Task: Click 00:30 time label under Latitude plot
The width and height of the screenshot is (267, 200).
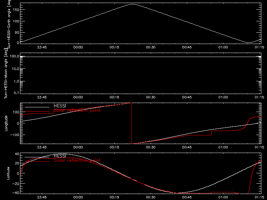Action: click(151, 197)
